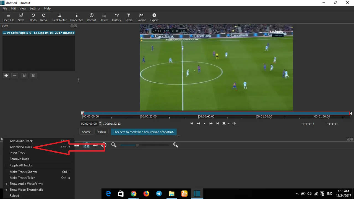The width and height of the screenshot is (354, 199).
Task: Skip to the end of the clip
Action: click(217, 124)
